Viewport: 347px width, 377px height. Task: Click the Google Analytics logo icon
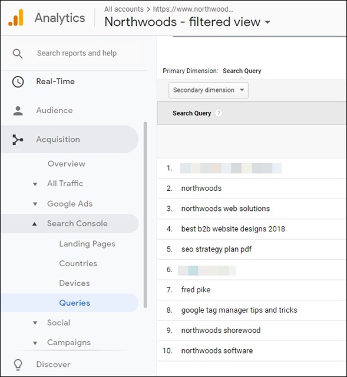(16, 18)
